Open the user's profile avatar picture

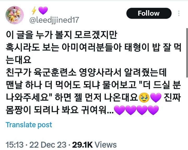coord(15,15)
